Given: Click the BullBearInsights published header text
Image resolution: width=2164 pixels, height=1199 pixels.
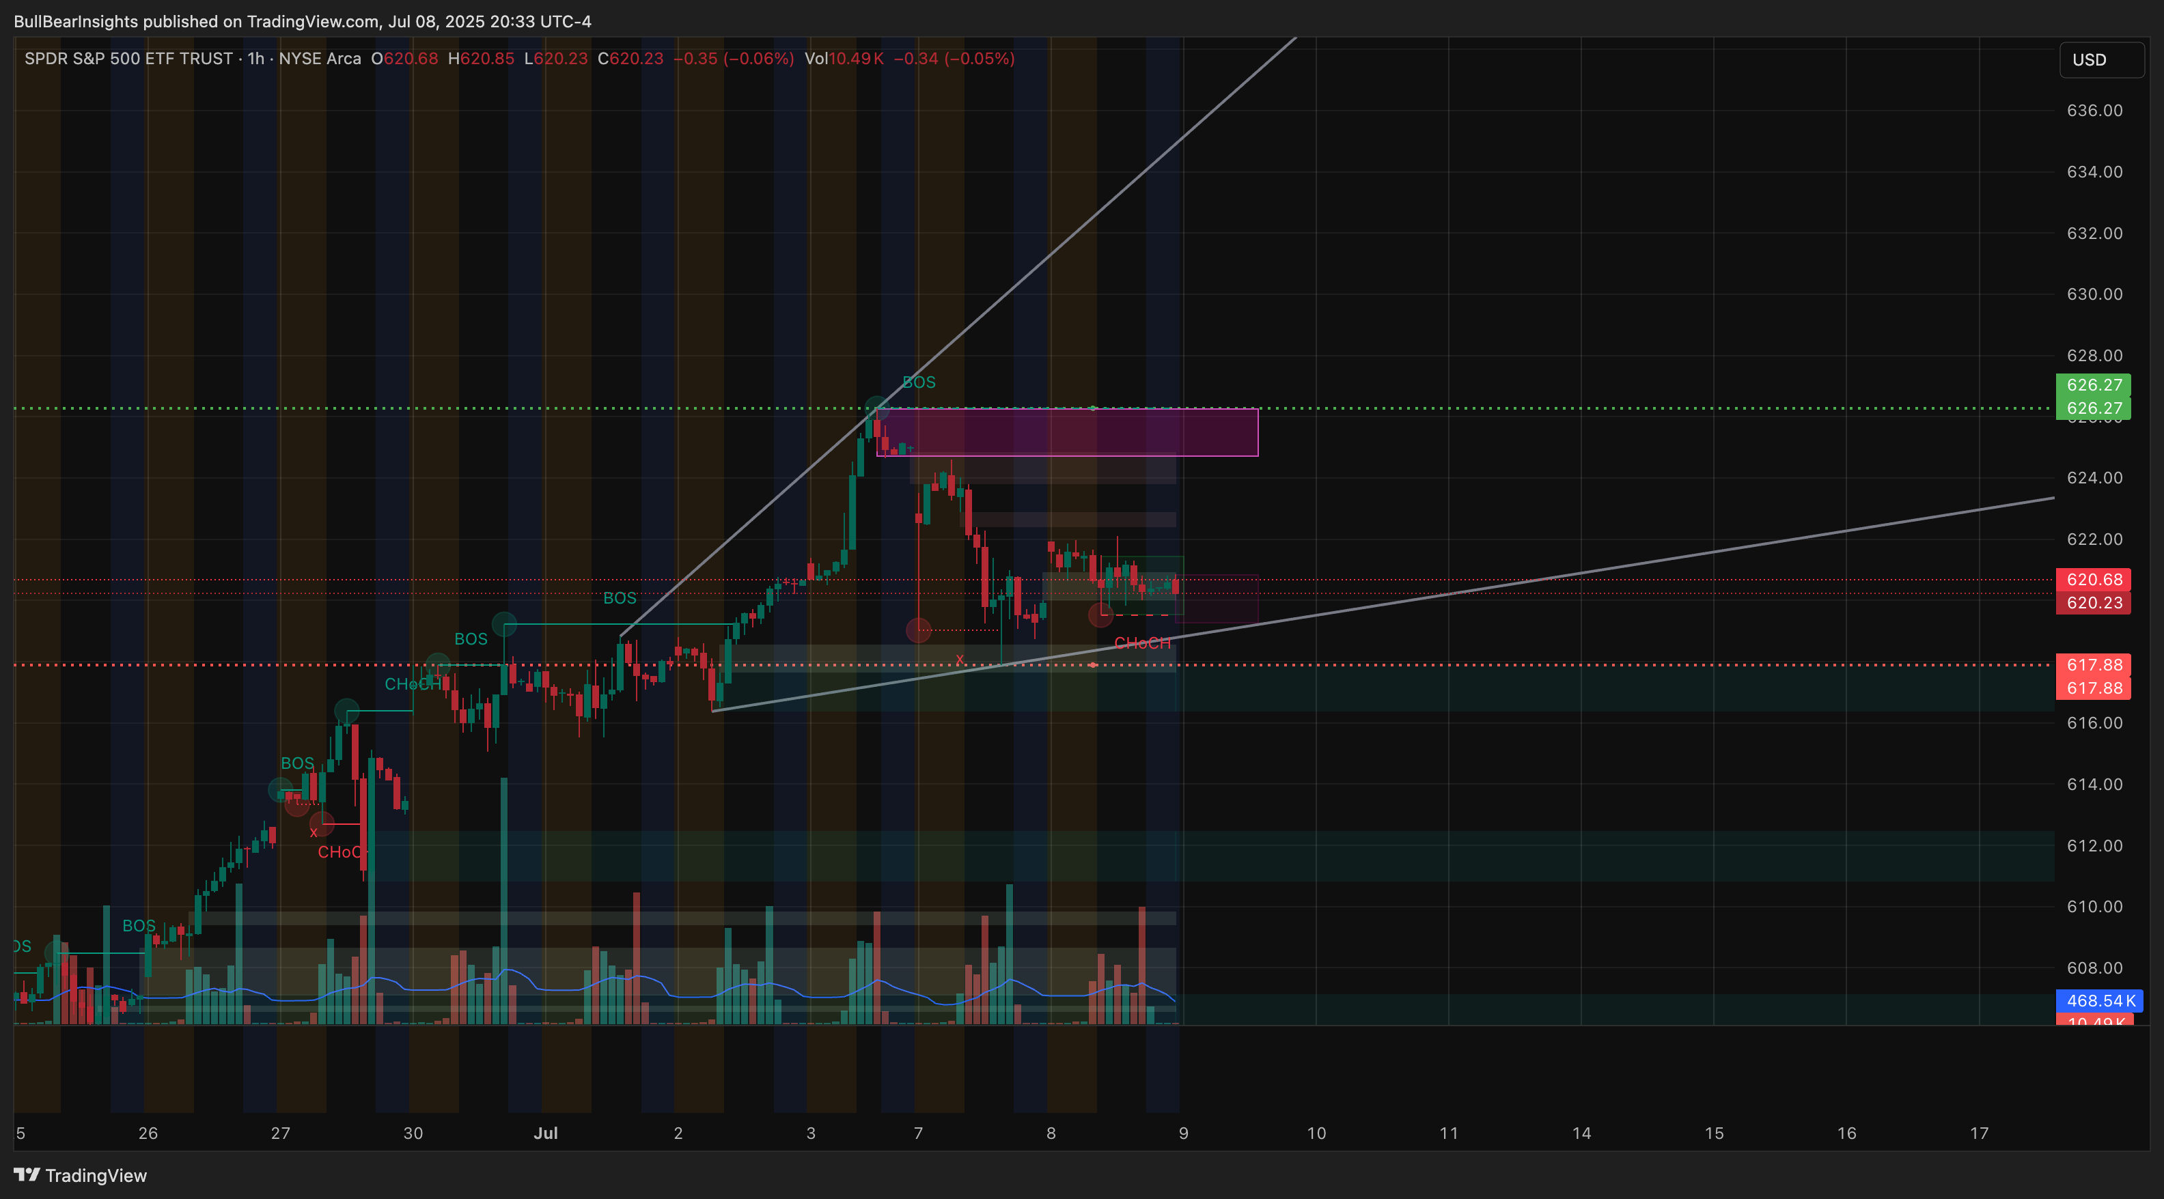Looking at the screenshot, I should [x=303, y=21].
